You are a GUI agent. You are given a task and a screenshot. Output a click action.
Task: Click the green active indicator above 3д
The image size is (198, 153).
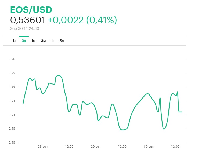tap(24, 36)
